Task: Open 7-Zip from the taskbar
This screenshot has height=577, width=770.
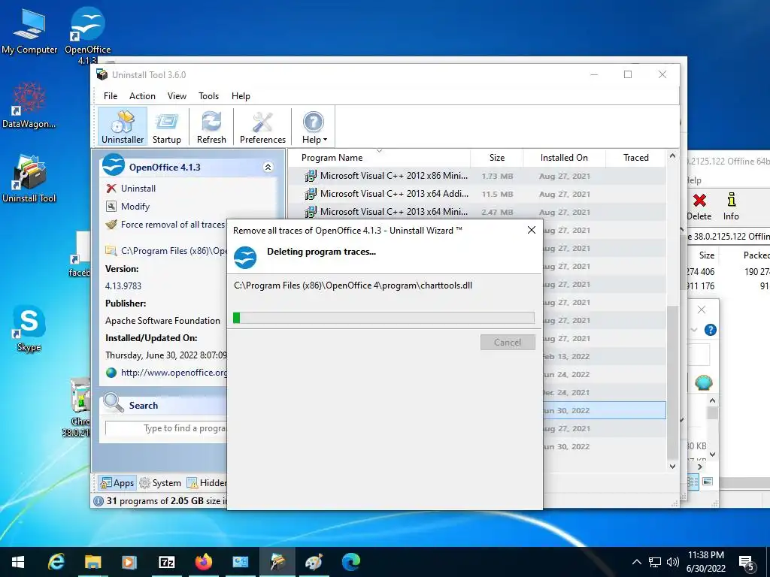Action: tap(166, 562)
